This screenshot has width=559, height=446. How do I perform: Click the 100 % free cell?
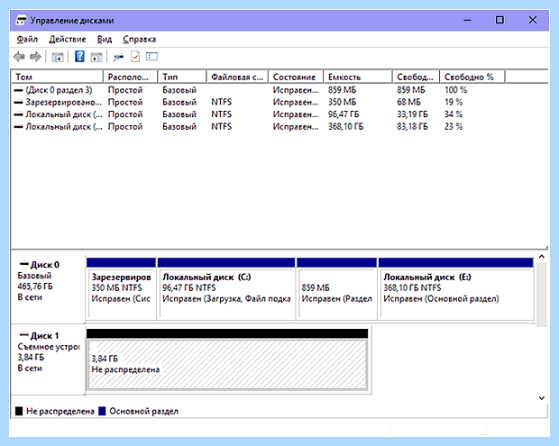coord(455,90)
